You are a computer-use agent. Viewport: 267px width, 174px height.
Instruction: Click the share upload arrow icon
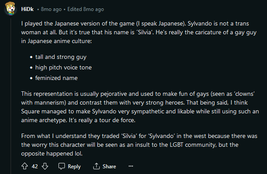point(96,166)
